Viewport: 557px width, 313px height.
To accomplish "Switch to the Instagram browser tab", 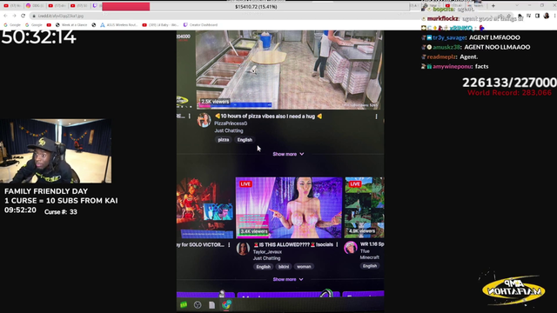I will tap(35, 6).
